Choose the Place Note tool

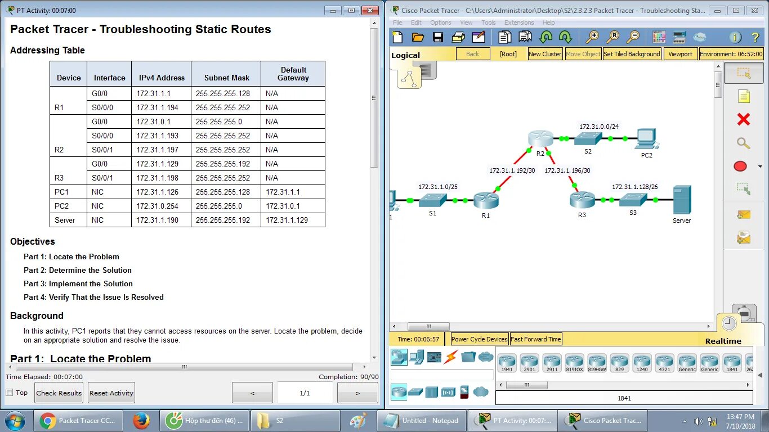click(x=744, y=96)
